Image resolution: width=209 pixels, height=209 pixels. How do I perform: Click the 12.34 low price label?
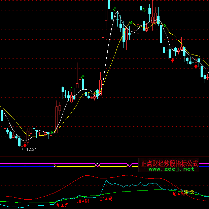[31, 150]
